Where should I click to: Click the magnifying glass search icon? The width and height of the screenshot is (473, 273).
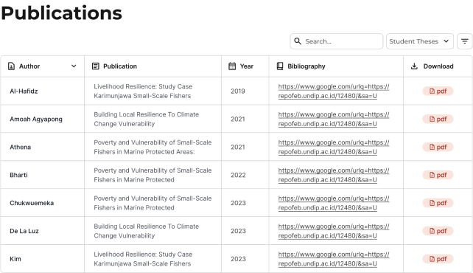pos(298,41)
